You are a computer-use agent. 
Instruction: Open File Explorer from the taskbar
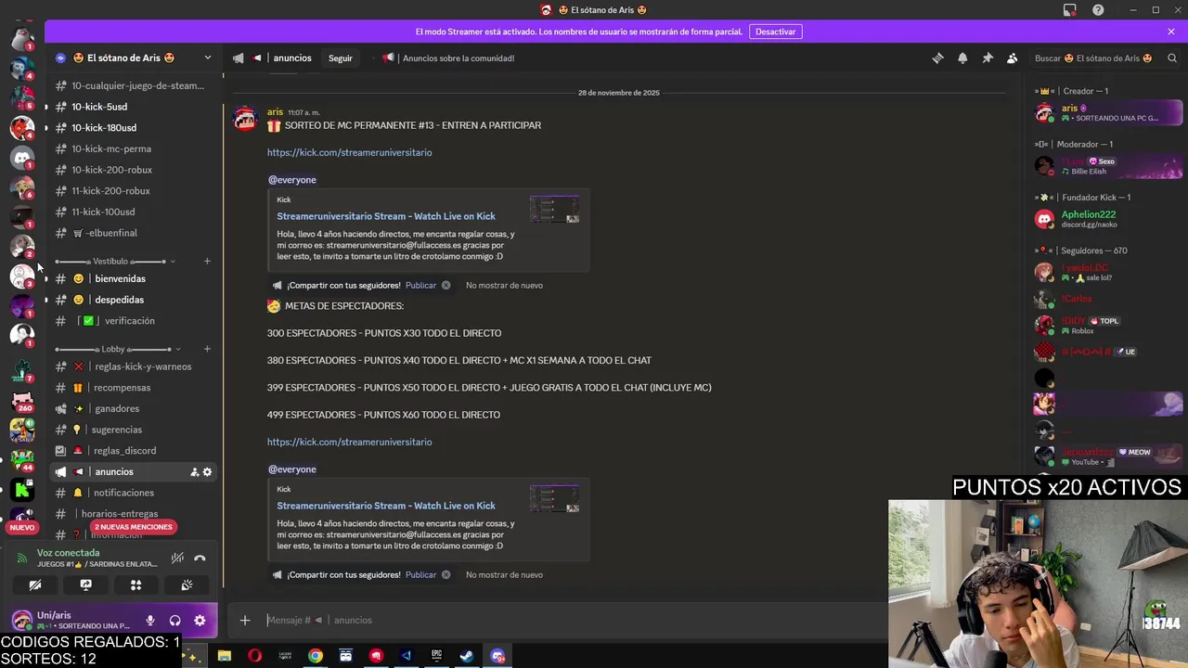(224, 656)
